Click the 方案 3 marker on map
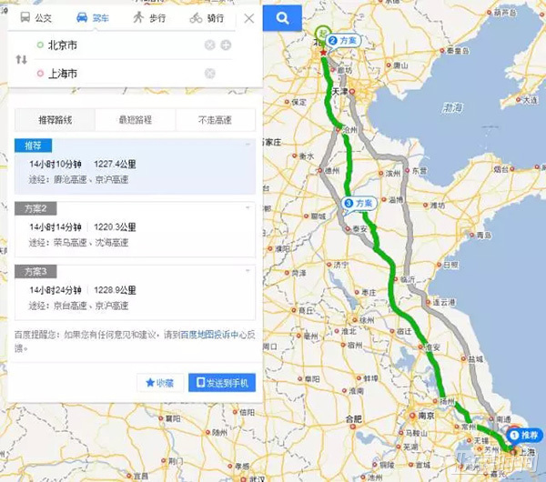 359,204
